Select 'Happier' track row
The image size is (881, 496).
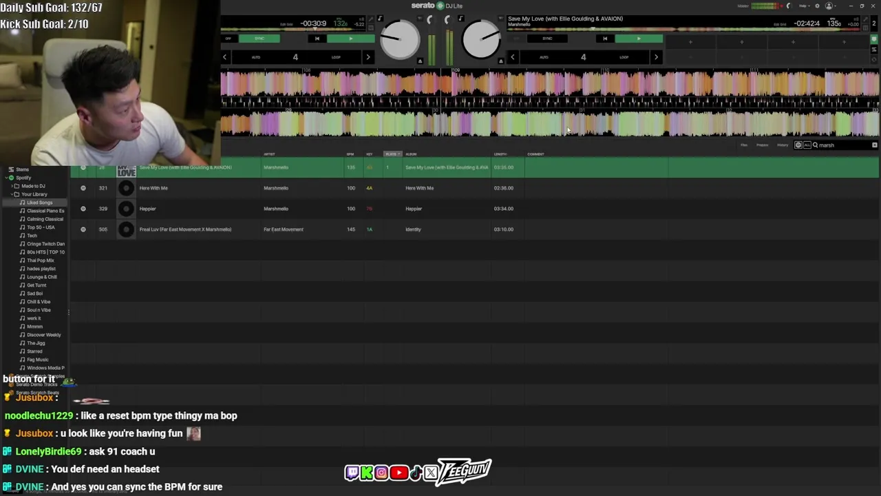(475, 209)
